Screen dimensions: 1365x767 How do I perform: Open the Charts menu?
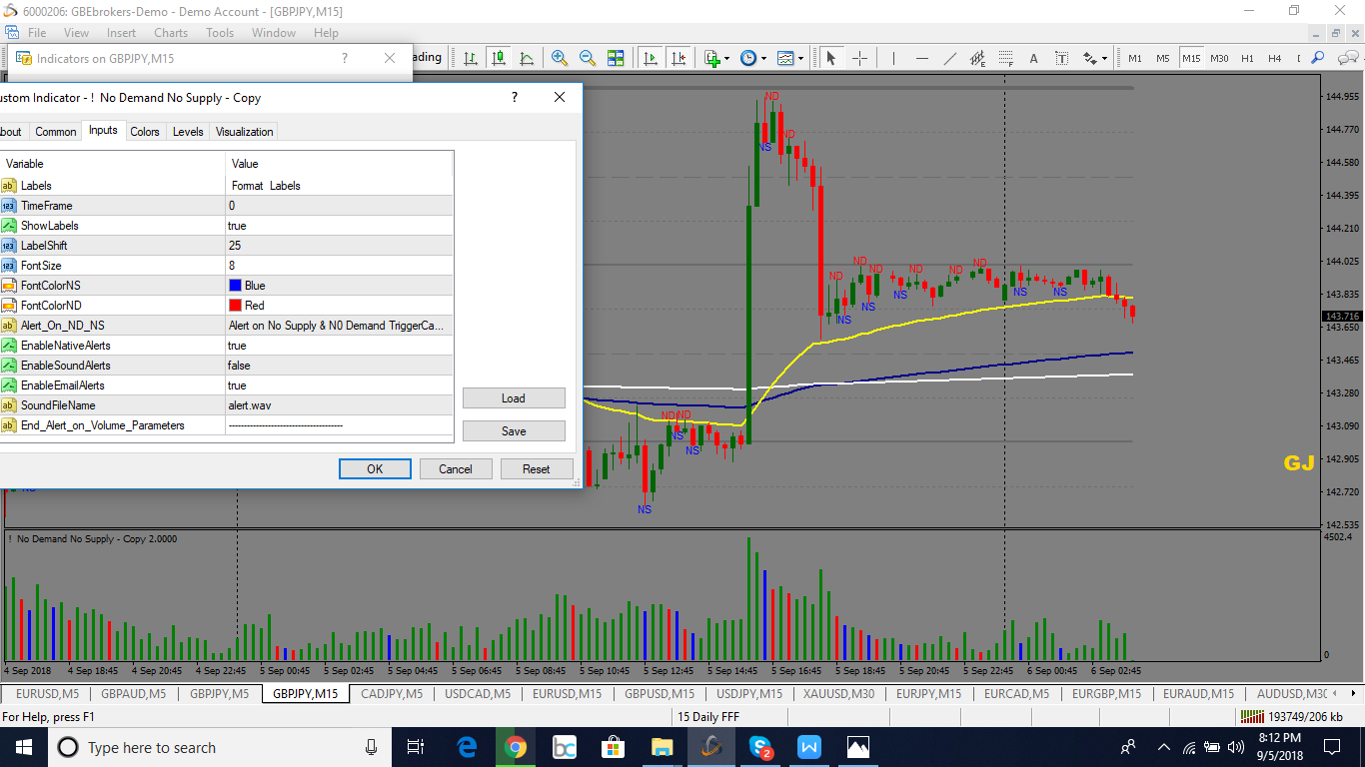[171, 33]
